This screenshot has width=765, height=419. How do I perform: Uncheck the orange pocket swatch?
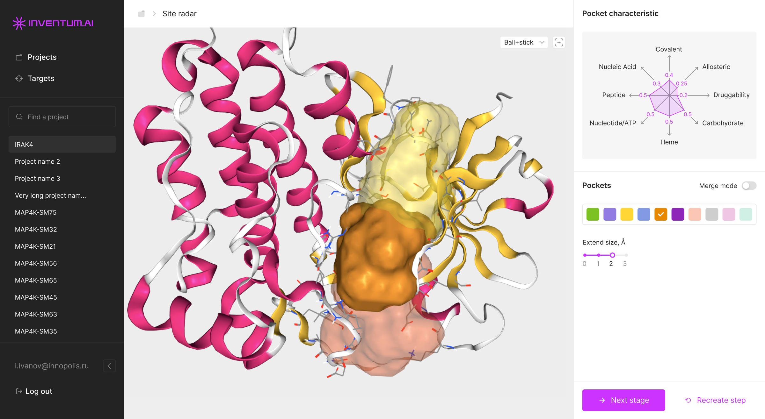tap(661, 214)
